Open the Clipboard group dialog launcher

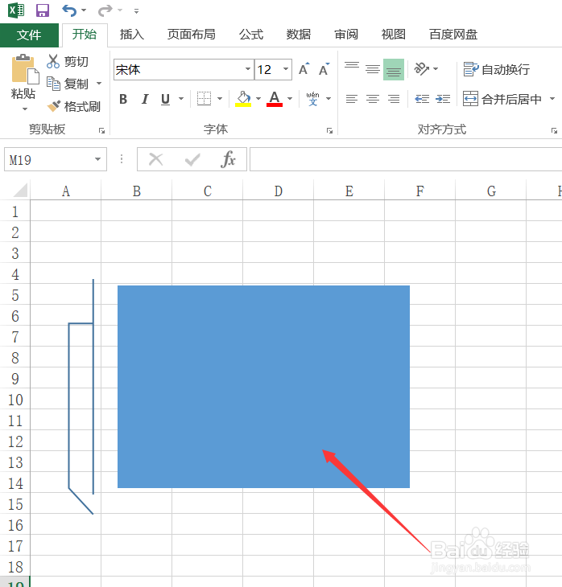point(101,130)
